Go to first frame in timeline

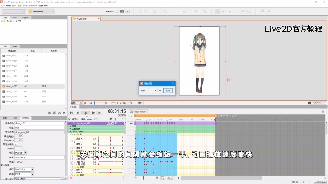(71, 113)
